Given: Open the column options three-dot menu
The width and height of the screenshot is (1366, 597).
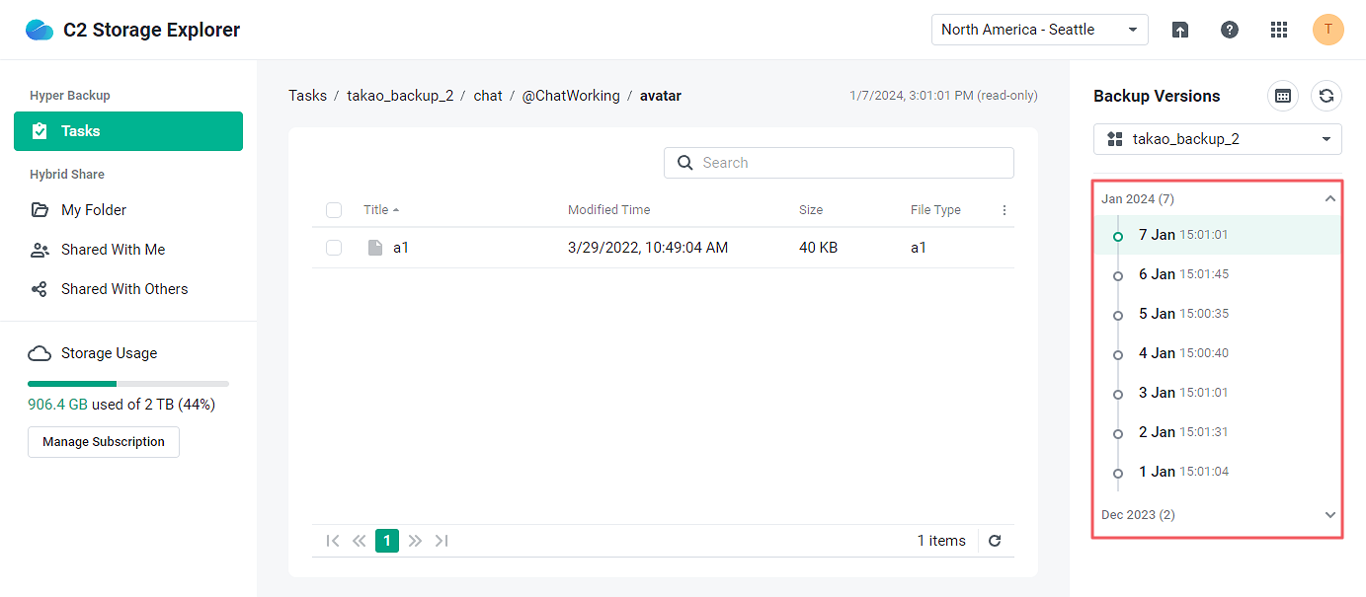Looking at the screenshot, I should click(x=1004, y=210).
